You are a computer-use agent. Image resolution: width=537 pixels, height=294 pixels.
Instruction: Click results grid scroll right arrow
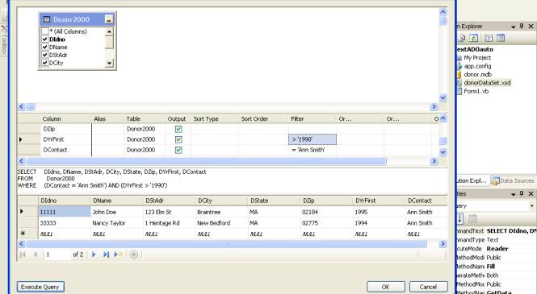point(443,244)
